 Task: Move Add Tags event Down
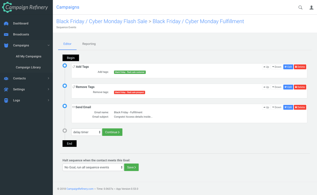[x=277, y=67]
